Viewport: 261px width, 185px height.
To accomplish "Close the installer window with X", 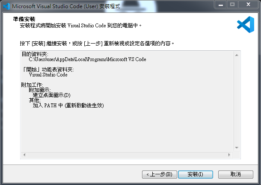I will (248, 5).
